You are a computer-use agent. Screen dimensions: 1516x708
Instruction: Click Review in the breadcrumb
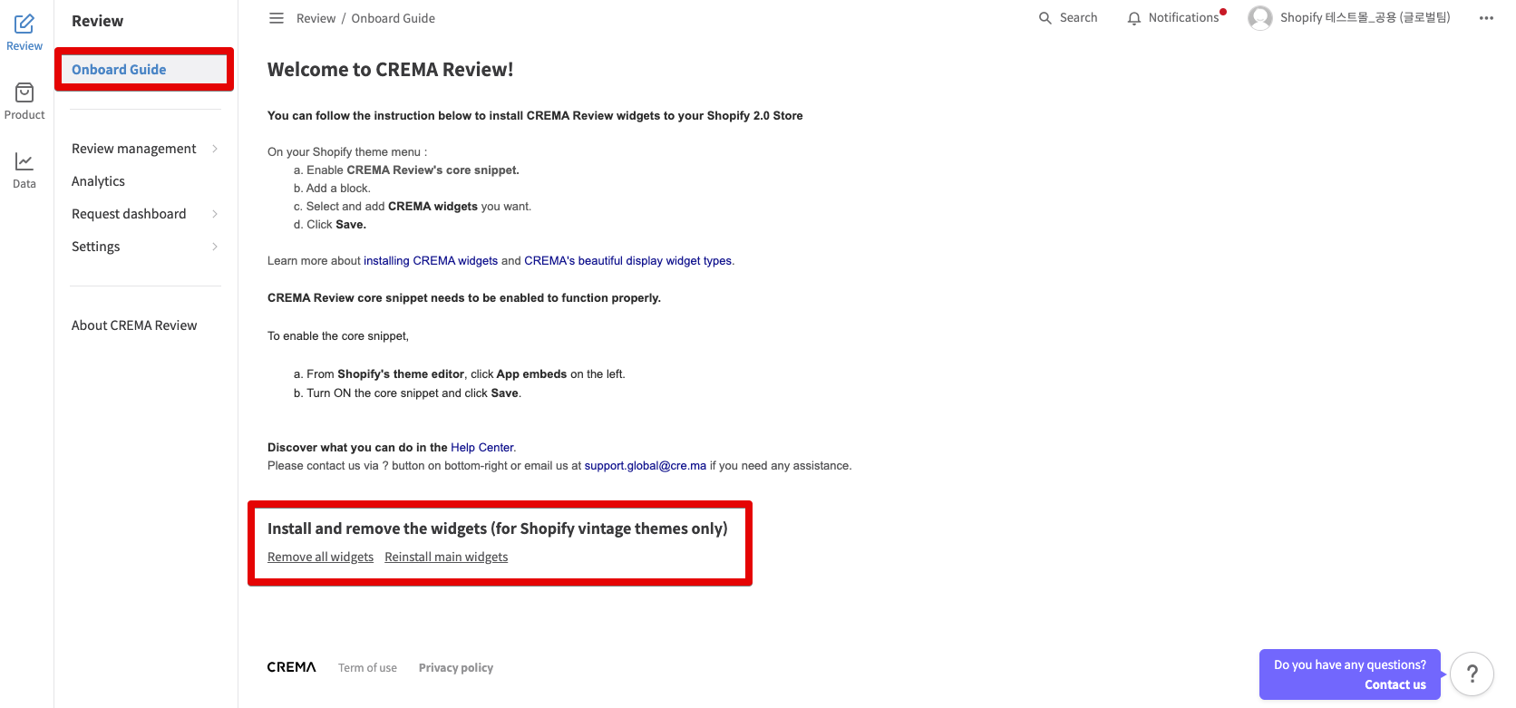coord(316,18)
